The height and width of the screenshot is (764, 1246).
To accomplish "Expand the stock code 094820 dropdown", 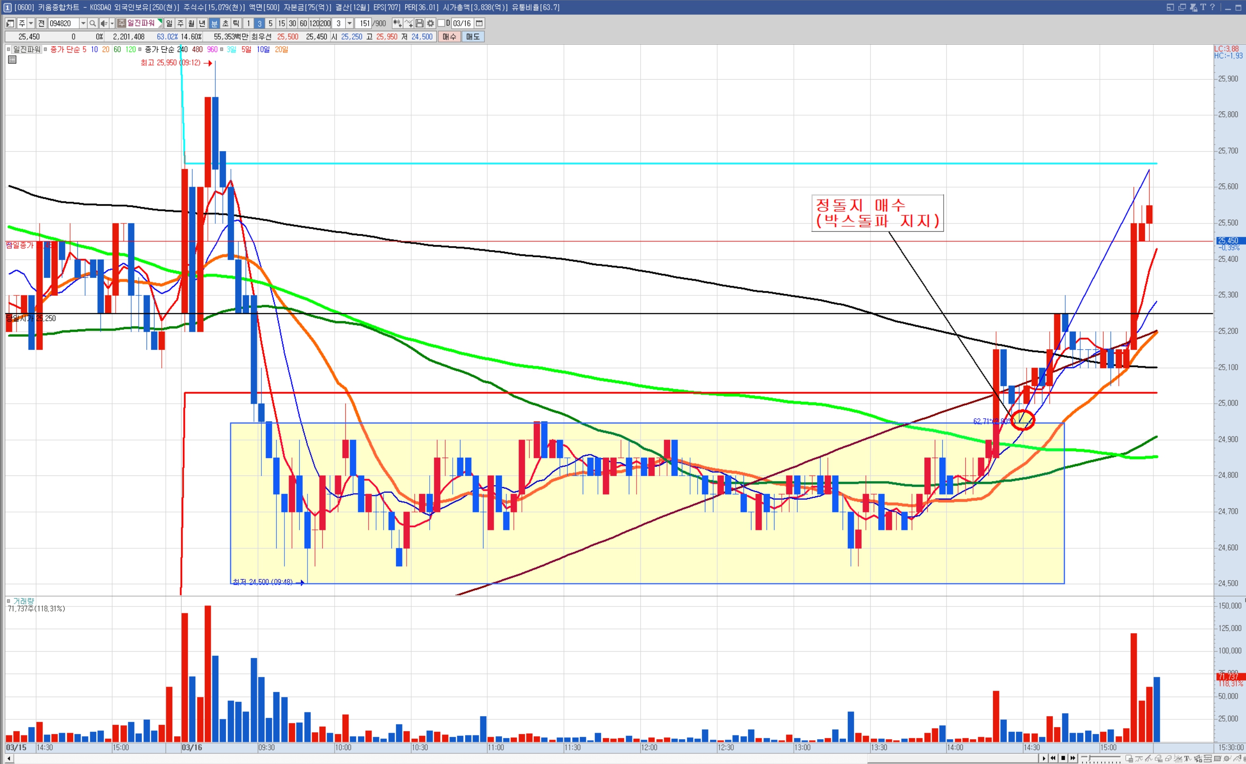I will point(83,23).
